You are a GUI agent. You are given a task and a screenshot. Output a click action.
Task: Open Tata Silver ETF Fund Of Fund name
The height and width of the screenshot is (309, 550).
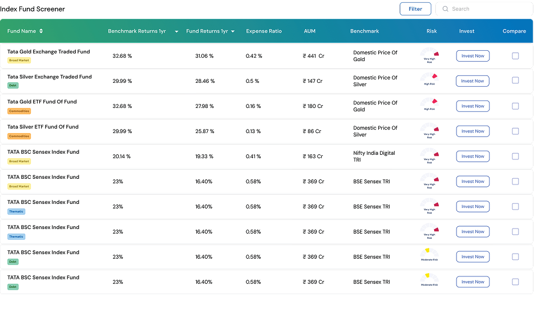coord(43,127)
